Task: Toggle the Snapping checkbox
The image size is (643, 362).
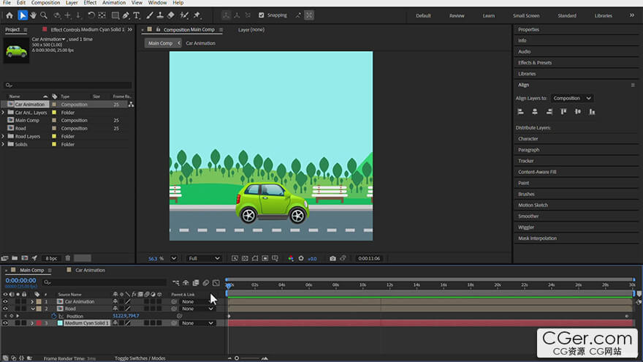Action: click(262, 15)
